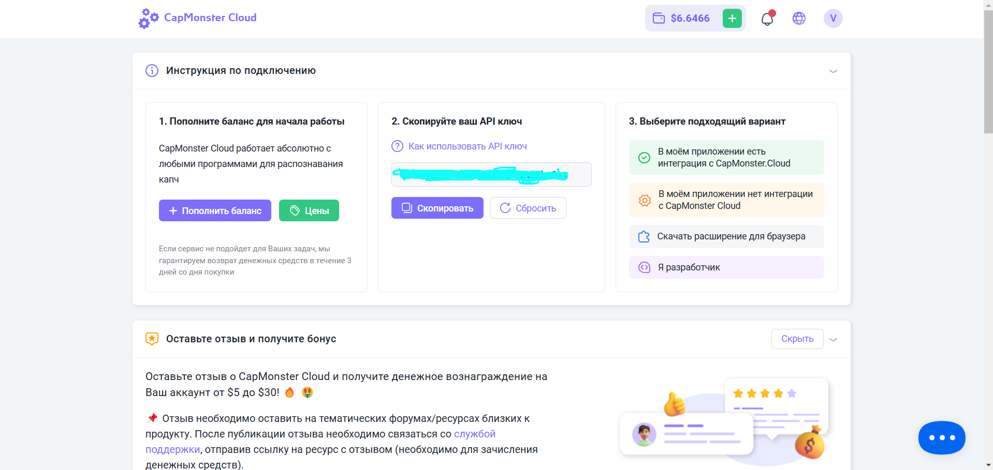The height and width of the screenshot is (470, 993).
Task: Collapse the Инструкция по подключению section
Action: coord(833,71)
